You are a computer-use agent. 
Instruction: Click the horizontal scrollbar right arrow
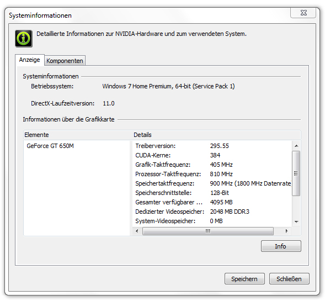[287, 231]
